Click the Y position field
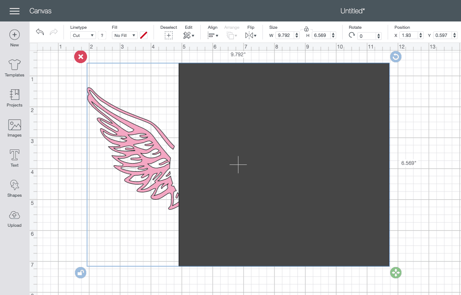This screenshot has width=461, height=295. coord(443,35)
